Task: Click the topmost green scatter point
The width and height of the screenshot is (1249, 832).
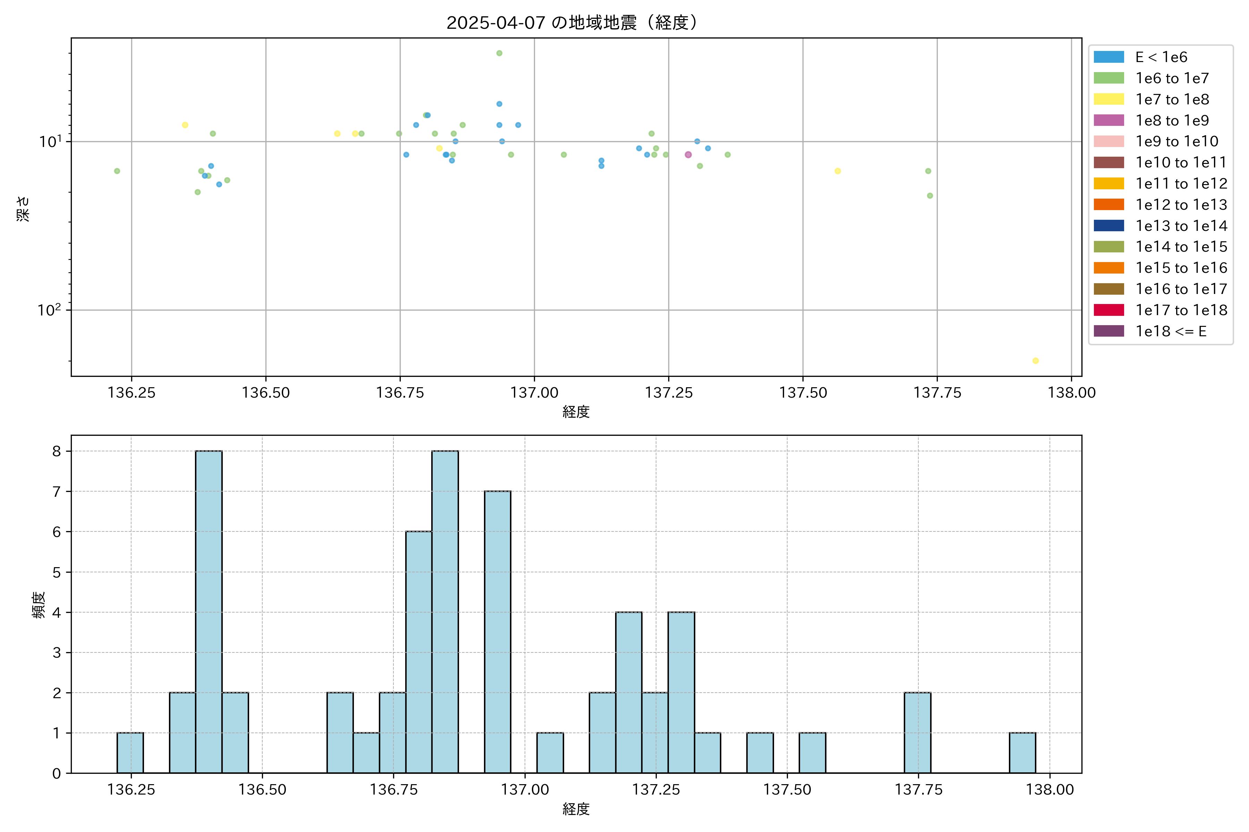Action: point(499,53)
